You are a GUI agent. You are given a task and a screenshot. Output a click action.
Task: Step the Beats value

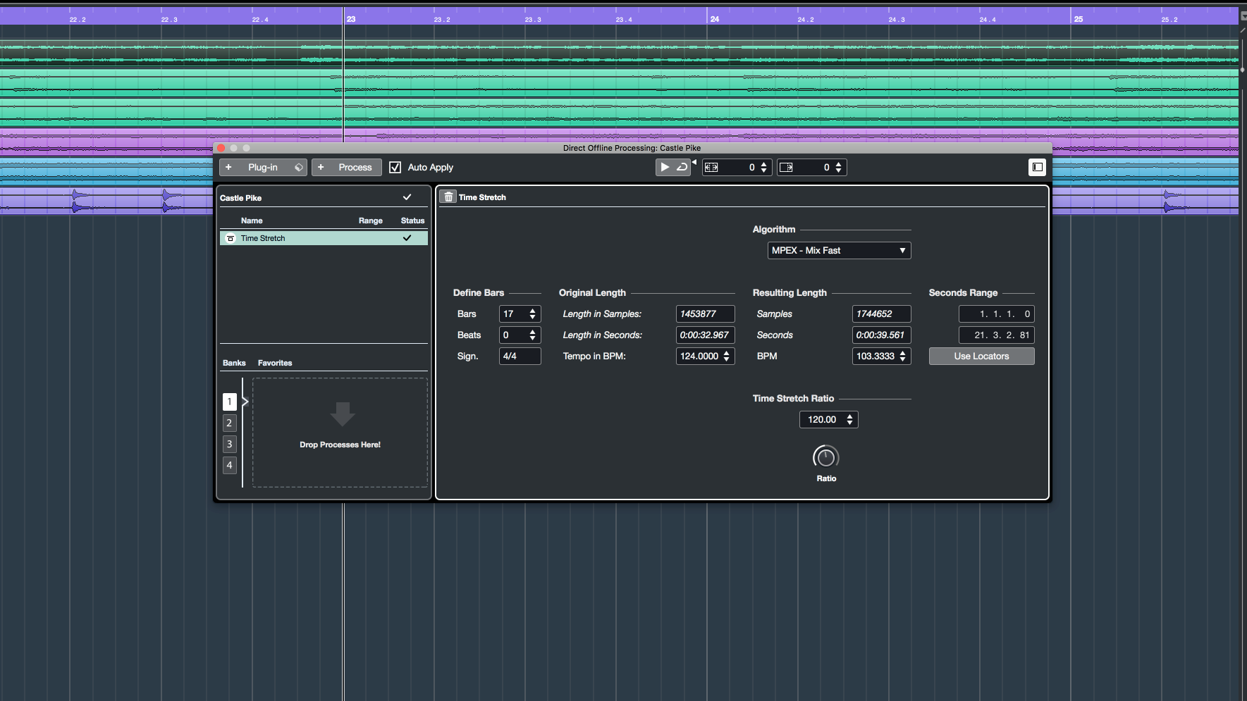coord(532,335)
